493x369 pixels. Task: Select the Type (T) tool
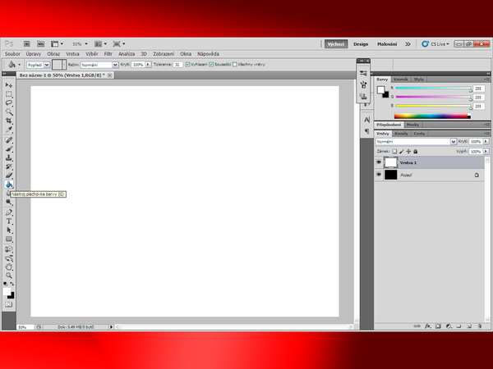click(9, 221)
